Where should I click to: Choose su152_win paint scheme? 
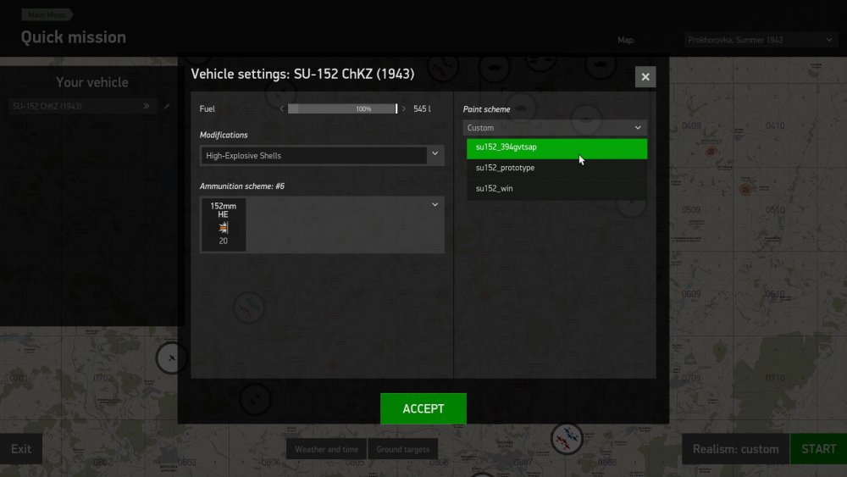point(557,189)
